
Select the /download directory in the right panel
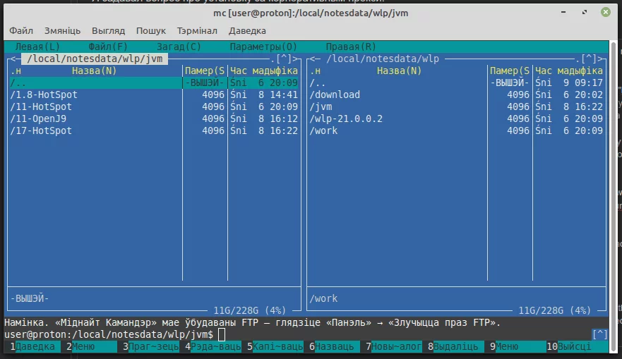[x=335, y=95]
